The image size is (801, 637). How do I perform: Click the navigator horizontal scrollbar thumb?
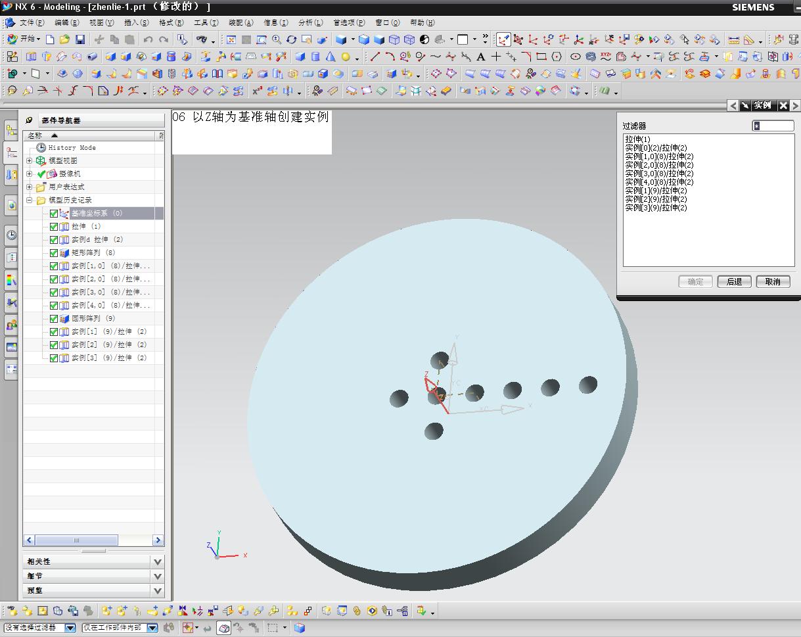pos(76,540)
